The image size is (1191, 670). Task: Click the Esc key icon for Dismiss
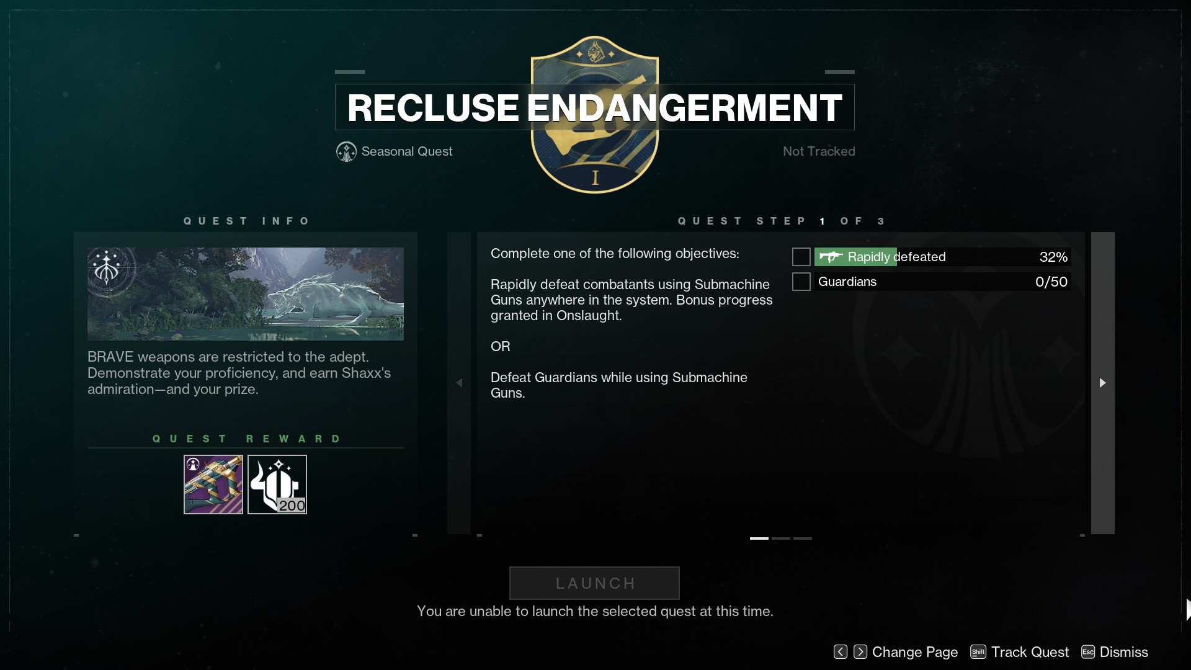click(x=1088, y=652)
